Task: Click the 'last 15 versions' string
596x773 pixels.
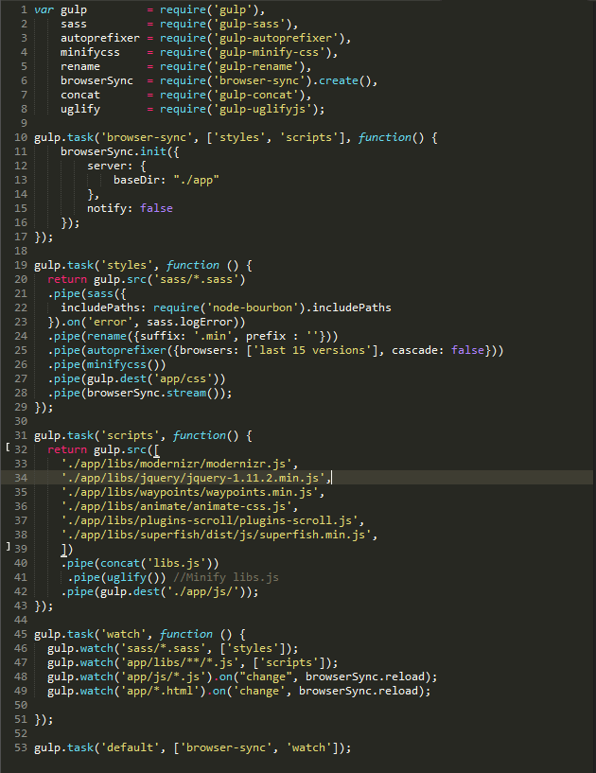Action: coord(315,350)
